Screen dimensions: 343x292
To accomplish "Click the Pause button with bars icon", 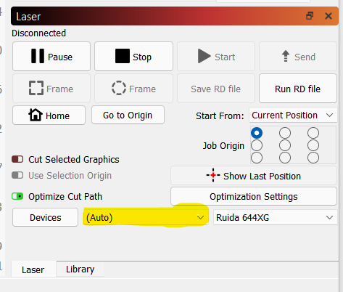I will coord(51,57).
